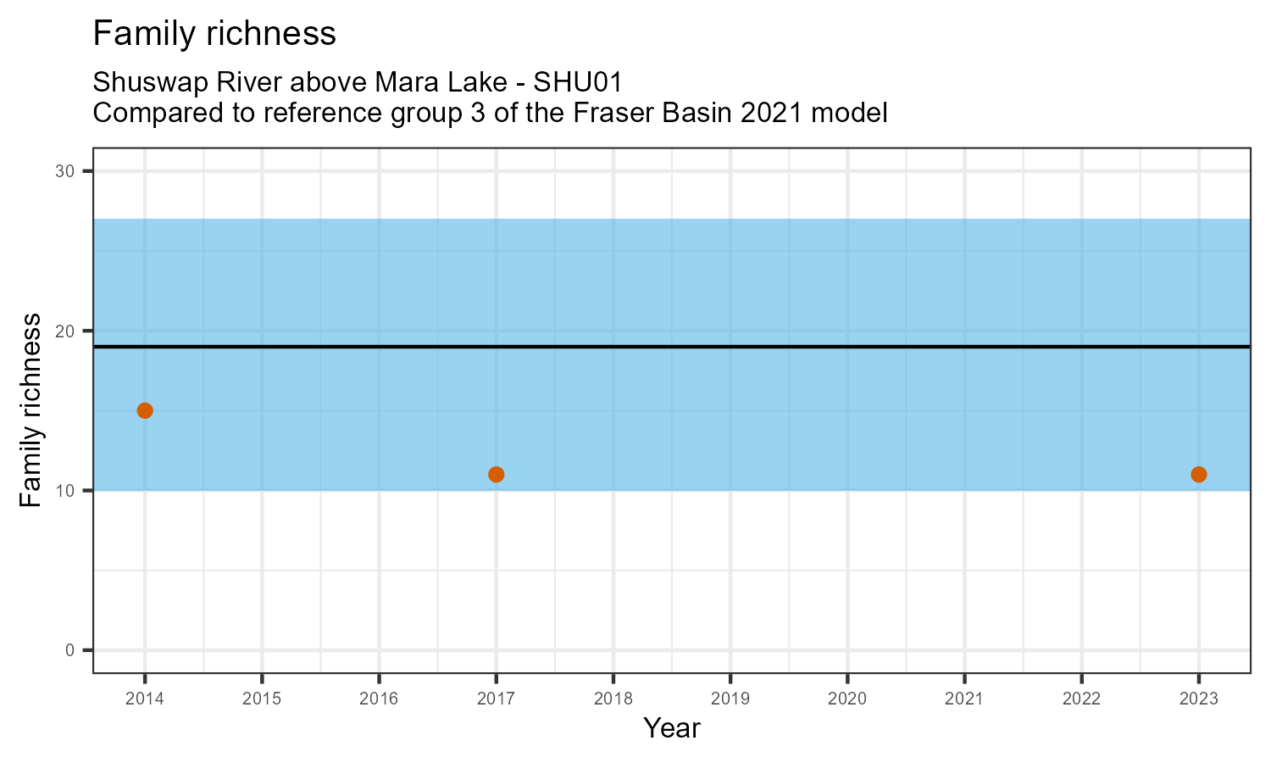This screenshot has width=1271, height=763.
Task: Select the 2019 x-axis tick label
Action: coord(730,699)
